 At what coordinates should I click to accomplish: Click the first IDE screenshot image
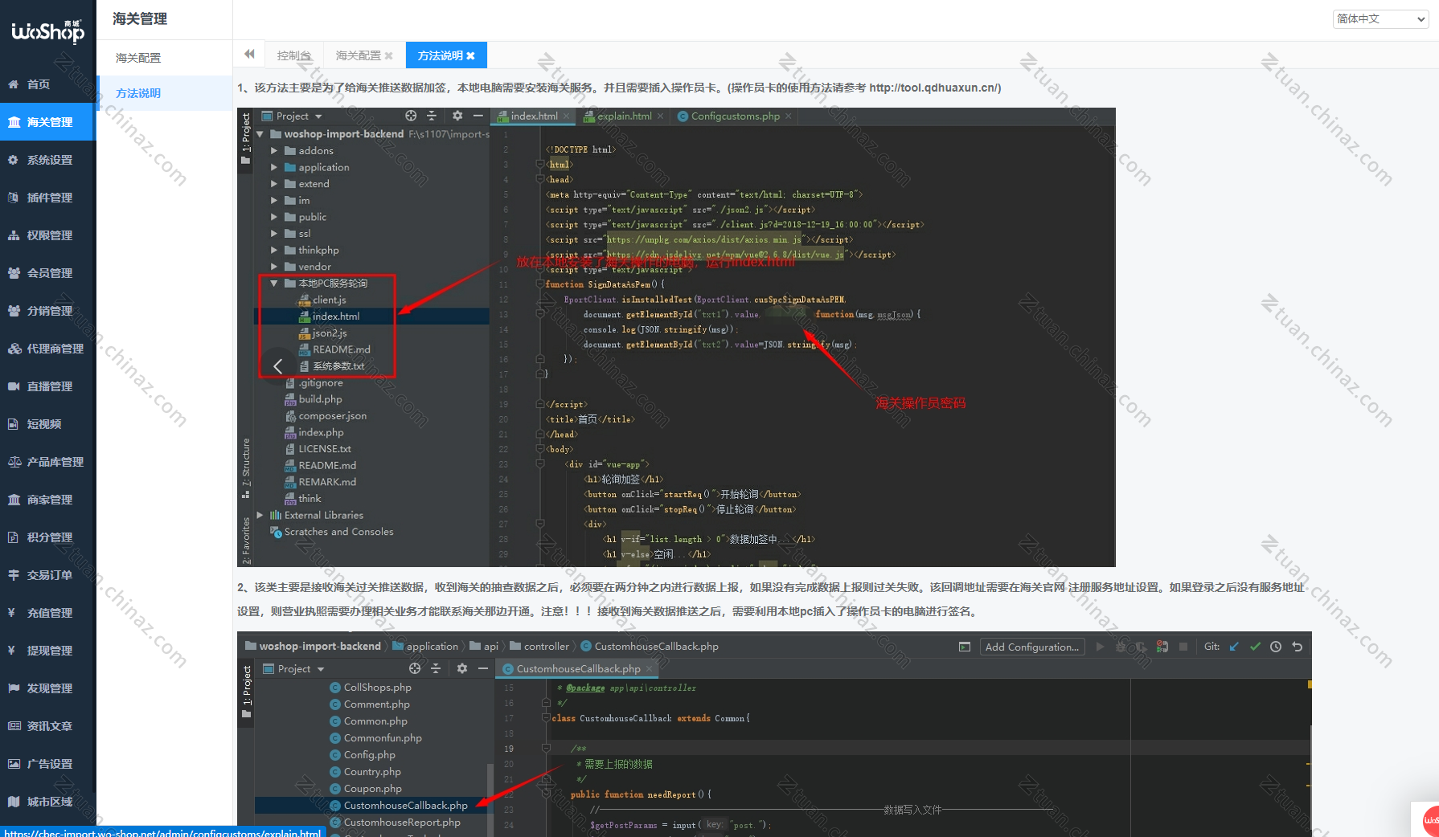676,337
